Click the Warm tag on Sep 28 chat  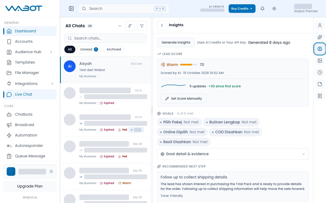pyautogui.click(x=125, y=183)
